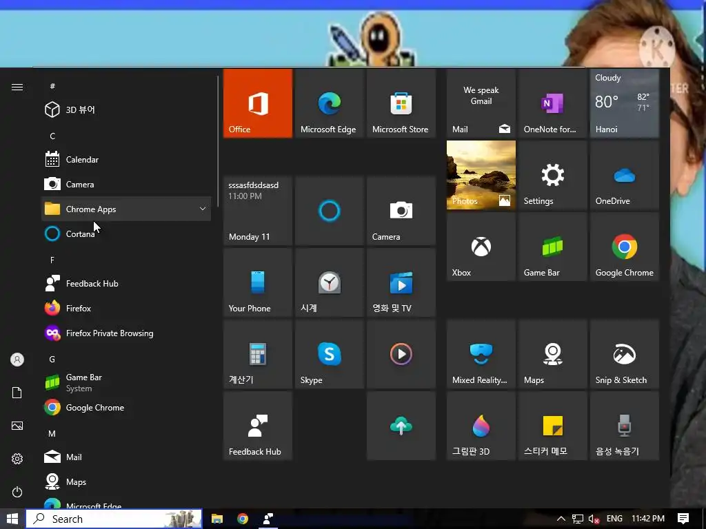
Task: Open File Explorer from taskbar
Action: pos(217,519)
